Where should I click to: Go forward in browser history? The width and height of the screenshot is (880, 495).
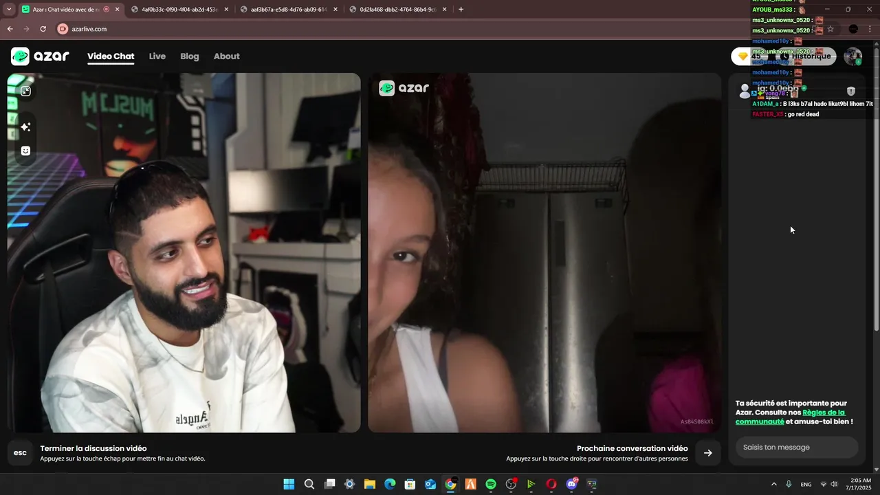26,29
